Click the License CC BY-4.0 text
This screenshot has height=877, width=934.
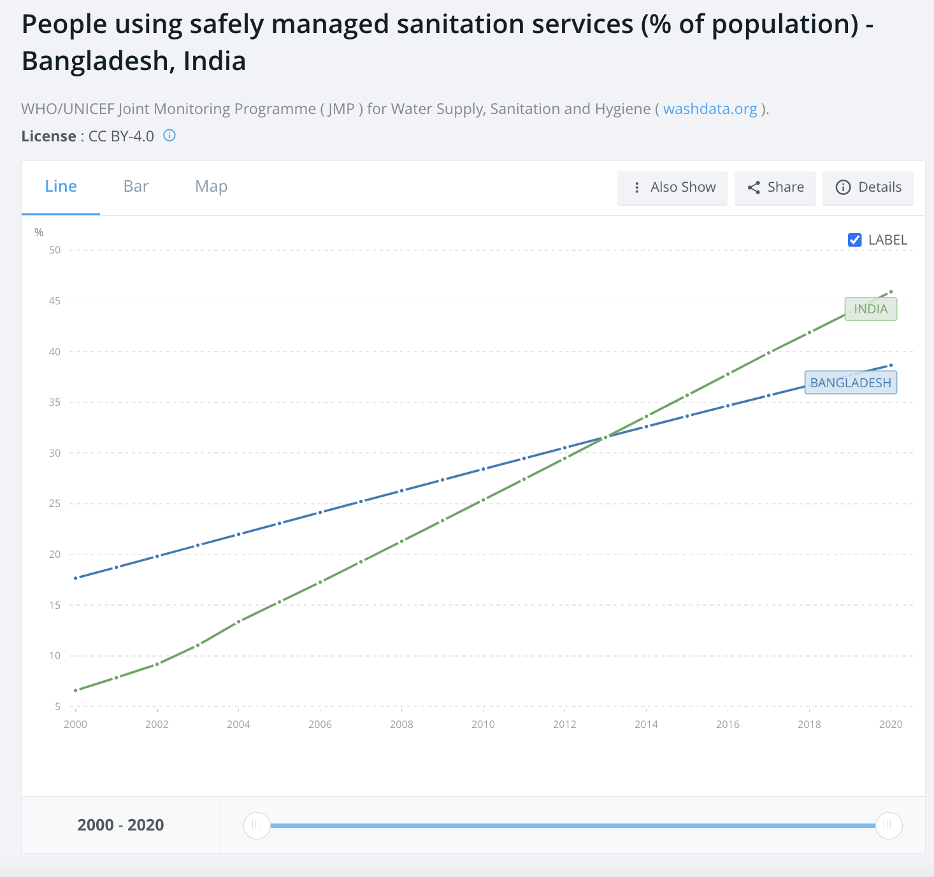(x=88, y=136)
